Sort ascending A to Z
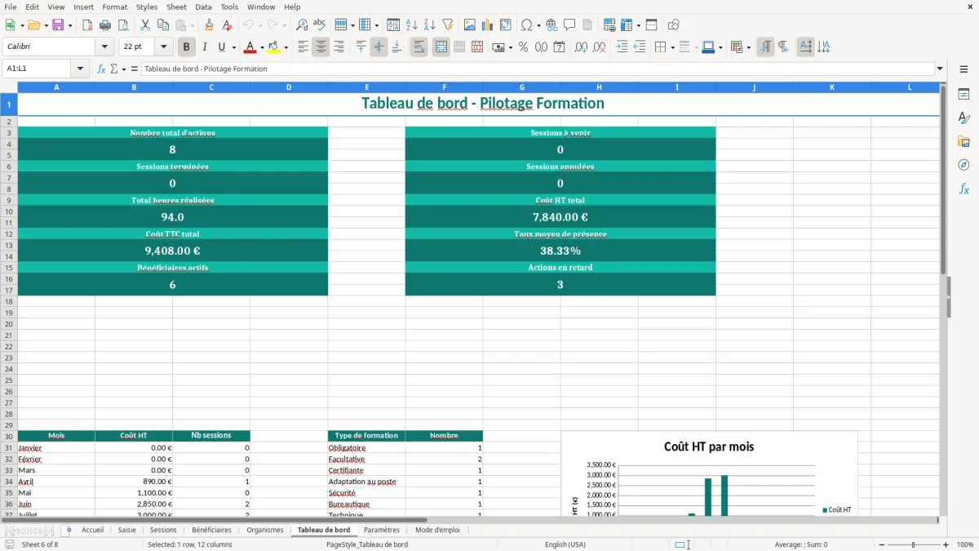 pyautogui.click(x=412, y=25)
